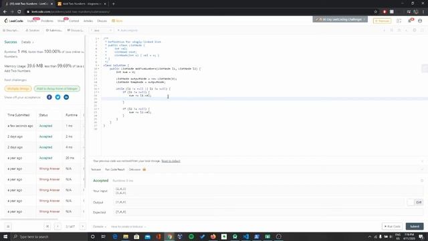Open the Accepted submission with 4 ms runtime

pos(45,147)
